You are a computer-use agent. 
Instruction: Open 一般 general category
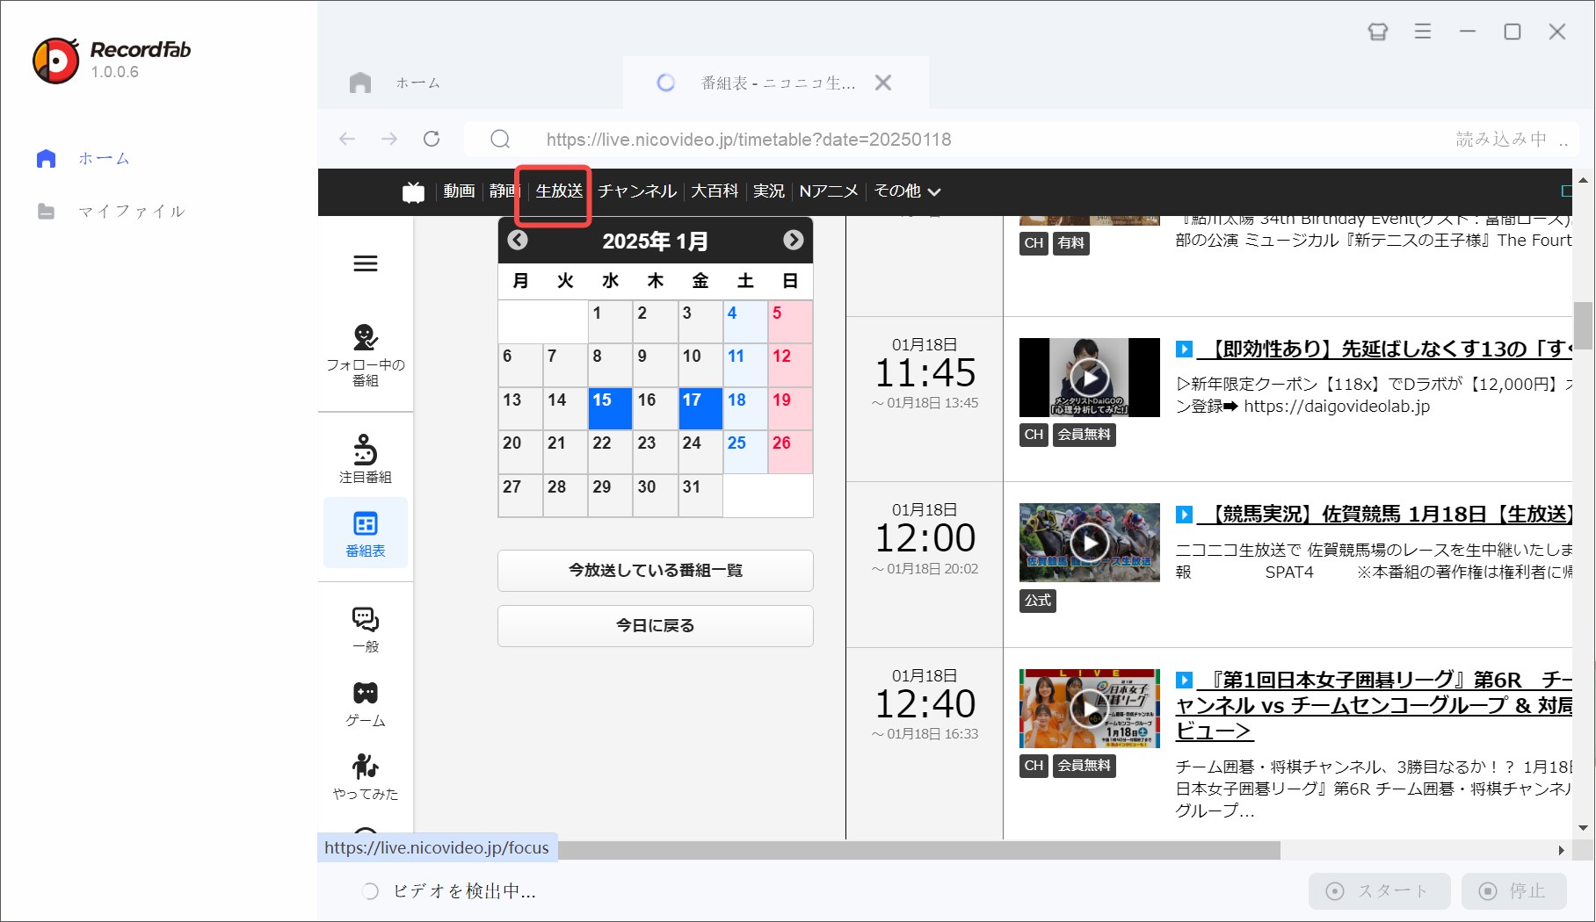(366, 630)
